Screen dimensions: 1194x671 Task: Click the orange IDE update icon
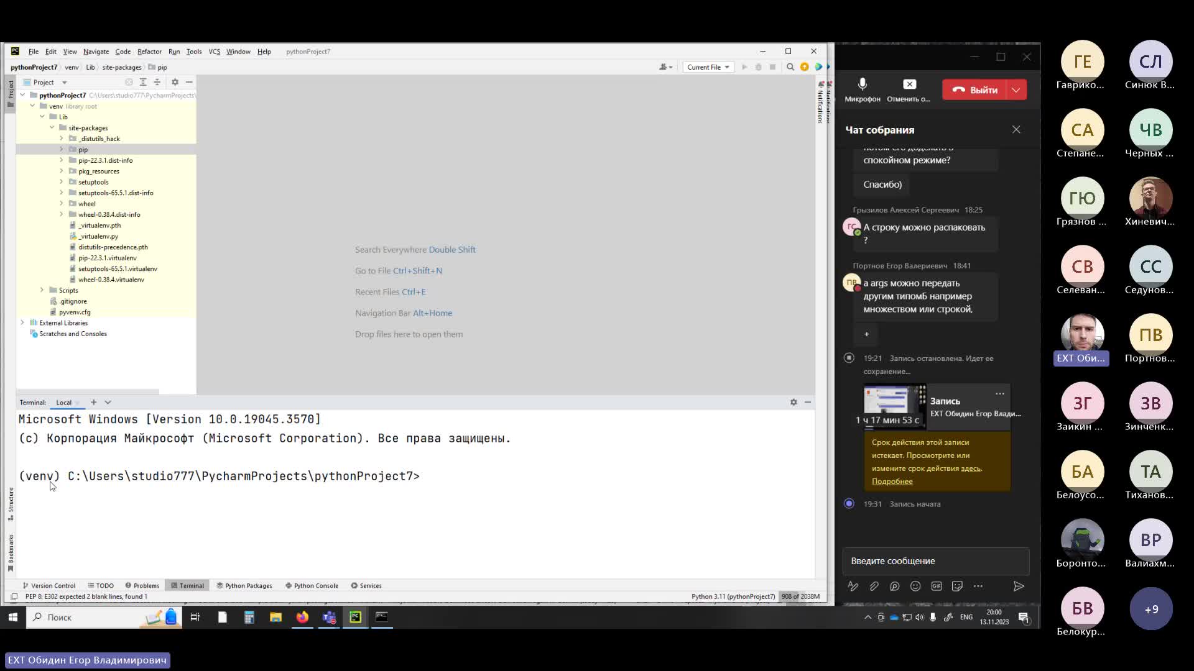point(805,67)
